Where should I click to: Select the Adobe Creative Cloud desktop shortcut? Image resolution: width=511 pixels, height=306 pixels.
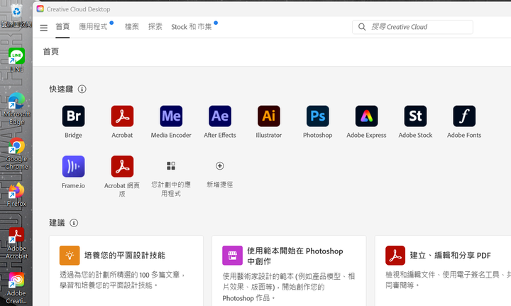[16, 288]
